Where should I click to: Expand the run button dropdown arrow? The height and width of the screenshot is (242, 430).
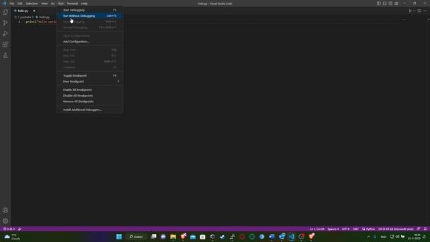tap(414, 11)
